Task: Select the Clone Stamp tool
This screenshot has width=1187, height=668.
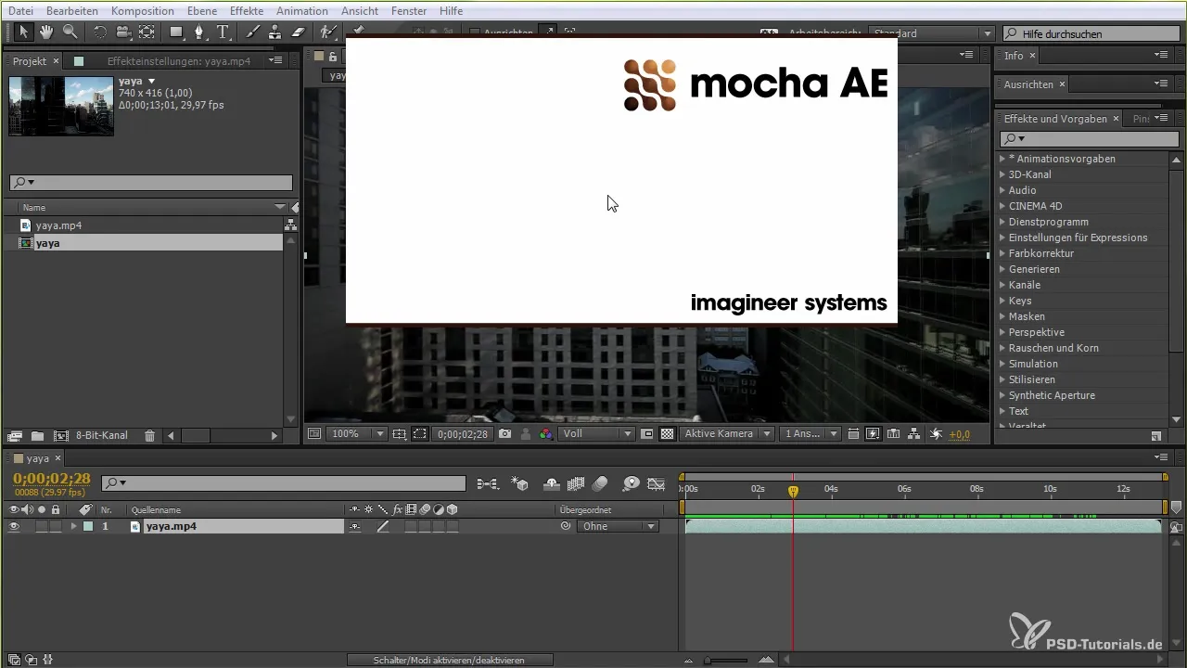Action: [274, 32]
